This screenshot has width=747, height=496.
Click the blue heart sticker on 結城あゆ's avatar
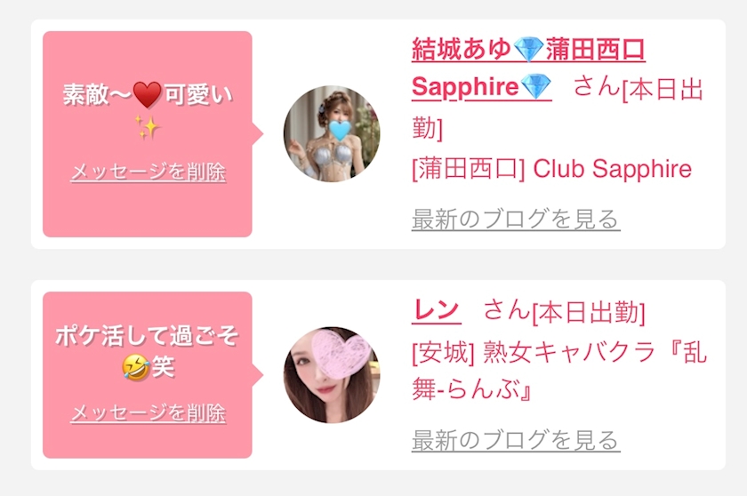click(x=339, y=131)
